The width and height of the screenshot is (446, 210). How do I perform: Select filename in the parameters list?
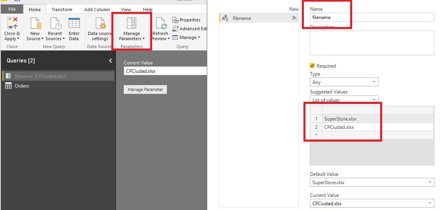pyautogui.click(x=259, y=18)
